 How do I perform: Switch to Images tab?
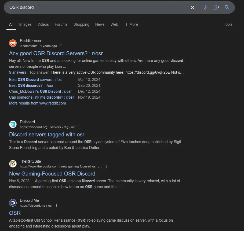click(x=25, y=24)
